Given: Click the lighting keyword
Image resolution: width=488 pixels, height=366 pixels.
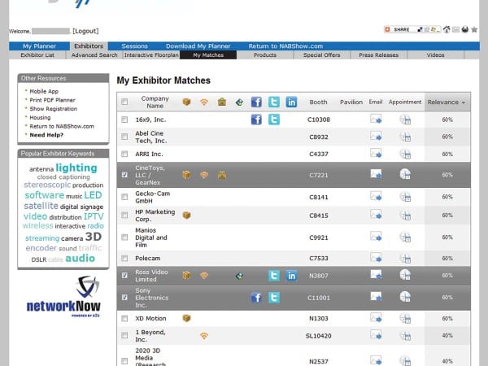Looking at the screenshot, I should [76, 168].
